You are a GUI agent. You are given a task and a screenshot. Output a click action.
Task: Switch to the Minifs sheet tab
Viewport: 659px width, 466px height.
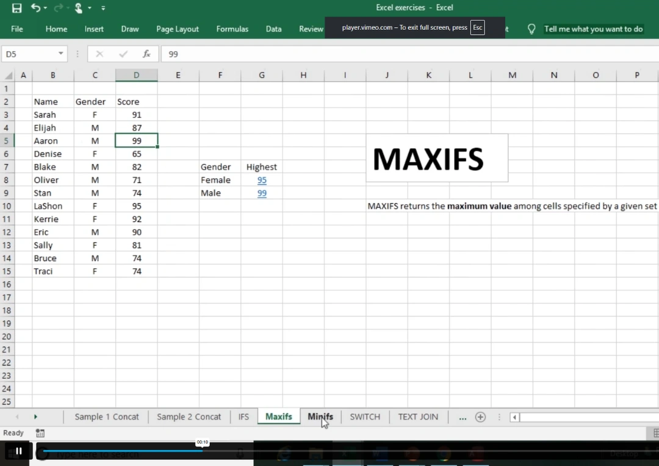tap(320, 417)
